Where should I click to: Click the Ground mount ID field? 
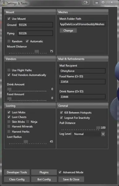click(35, 25)
